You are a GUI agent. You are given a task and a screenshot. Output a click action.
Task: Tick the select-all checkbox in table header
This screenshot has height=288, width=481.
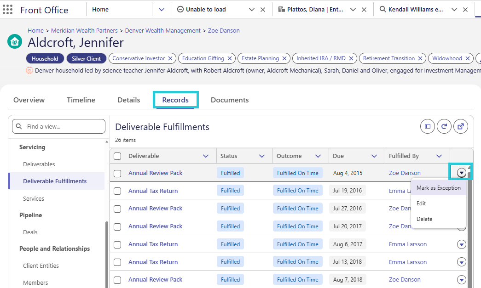(117, 156)
